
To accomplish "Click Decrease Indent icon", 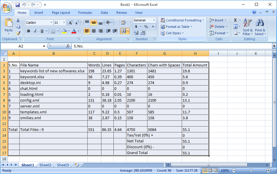I will 108,31.
